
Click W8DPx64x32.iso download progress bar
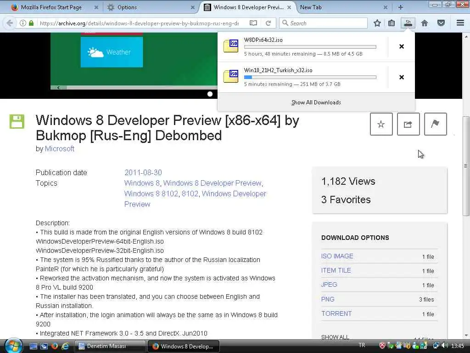point(310,47)
